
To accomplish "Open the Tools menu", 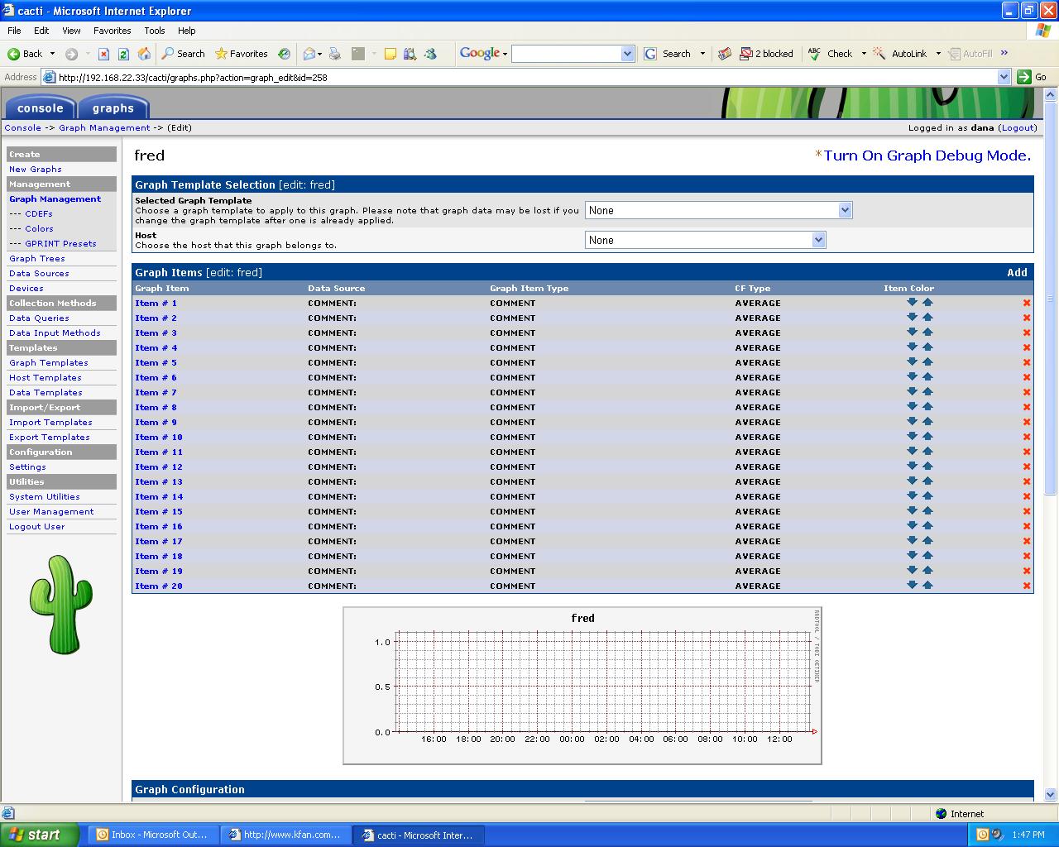I will 155,31.
